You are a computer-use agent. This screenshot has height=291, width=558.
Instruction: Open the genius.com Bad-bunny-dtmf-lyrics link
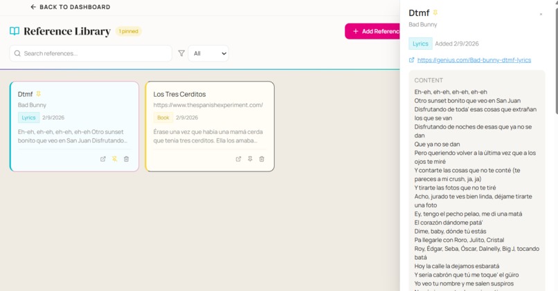474,60
